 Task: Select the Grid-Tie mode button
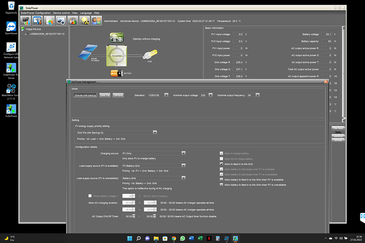coord(105,95)
